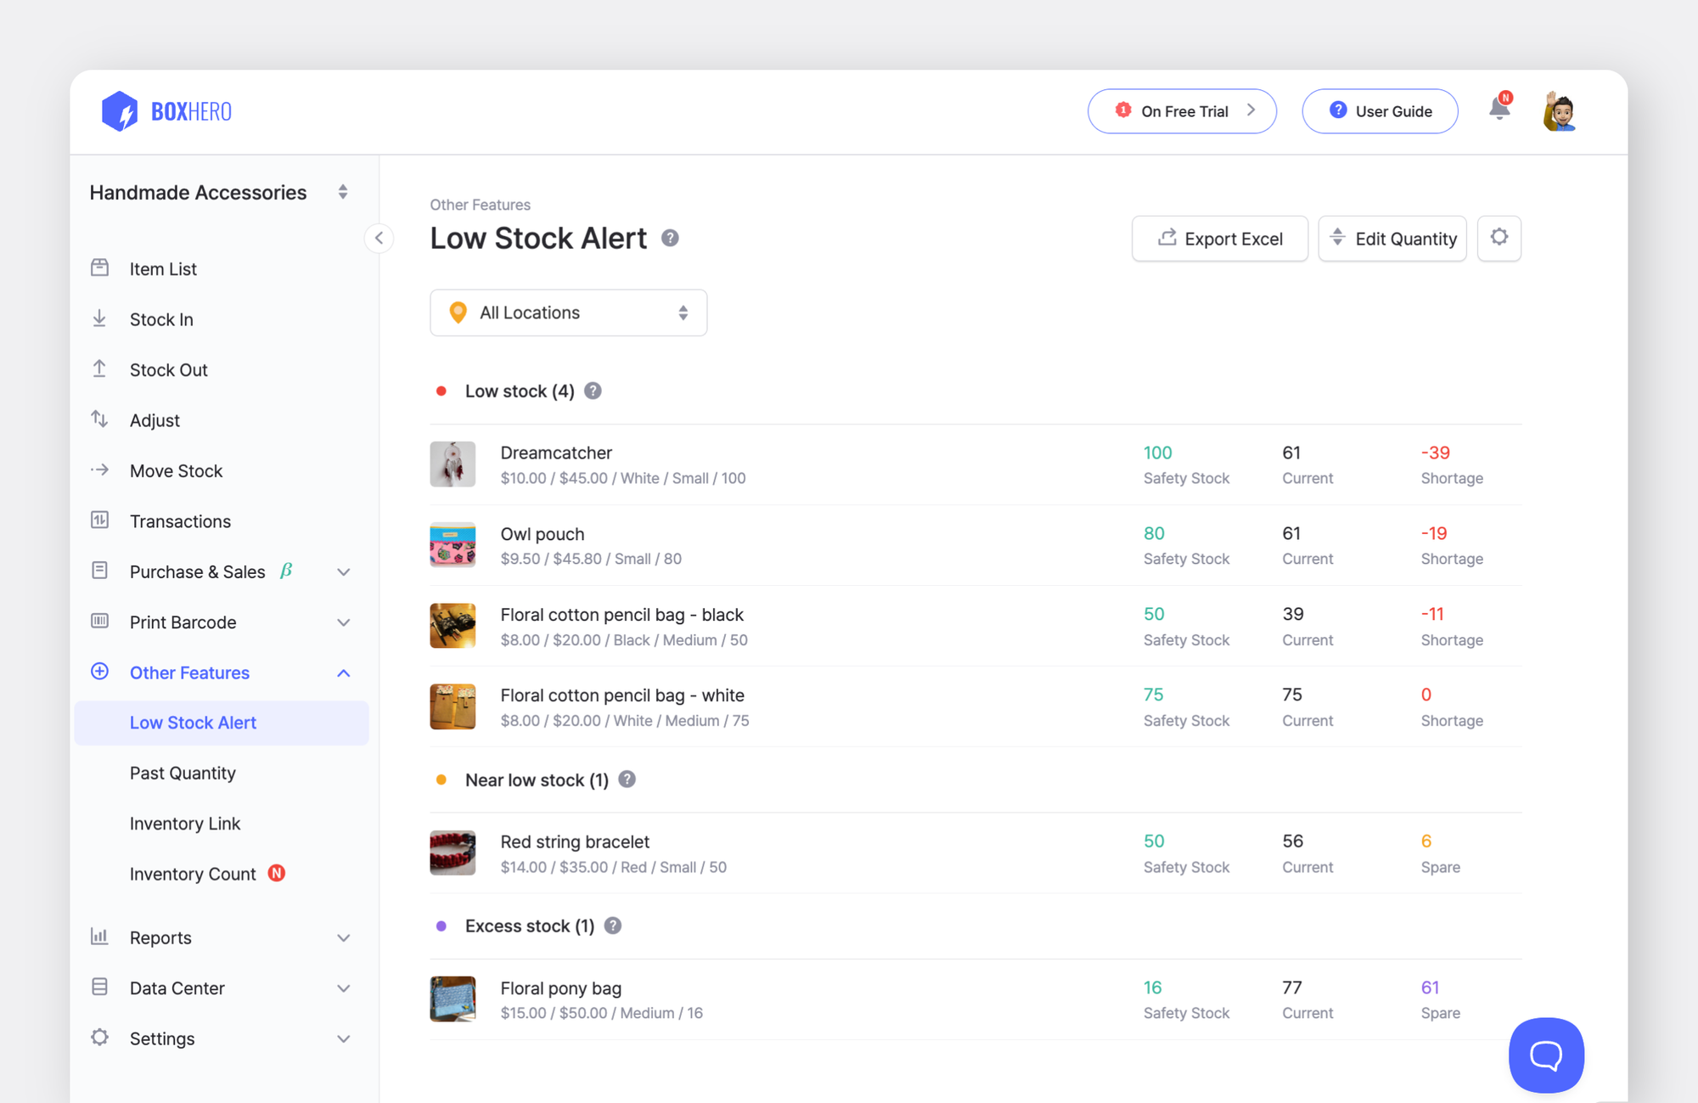The height and width of the screenshot is (1103, 1698).
Task: Click the Edit Quantity button
Action: pyautogui.click(x=1392, y=239)
